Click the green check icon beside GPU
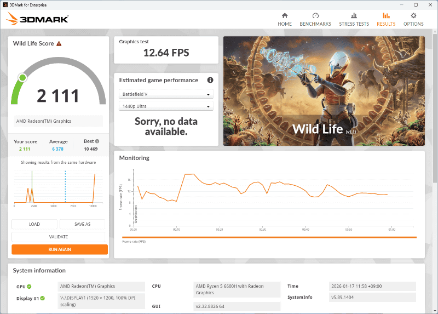The width and height of the screenshot is (438, 314). pyautogui.click(x=30, y=286)
